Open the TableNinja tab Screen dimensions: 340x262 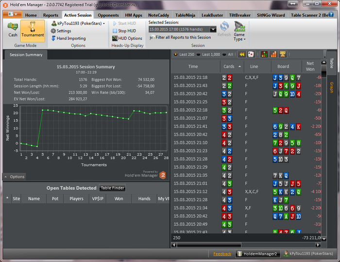click(x=185, y=15)
